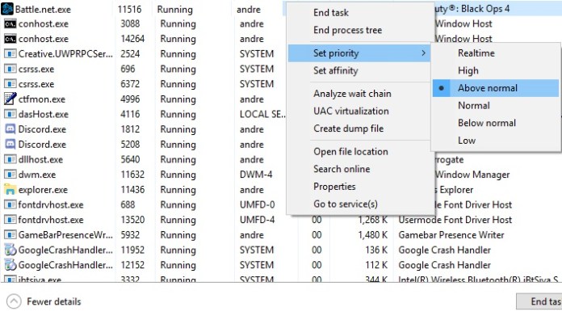
Task: Select GoogleCrashHandler icon with PID 11952
Action: 10,250
